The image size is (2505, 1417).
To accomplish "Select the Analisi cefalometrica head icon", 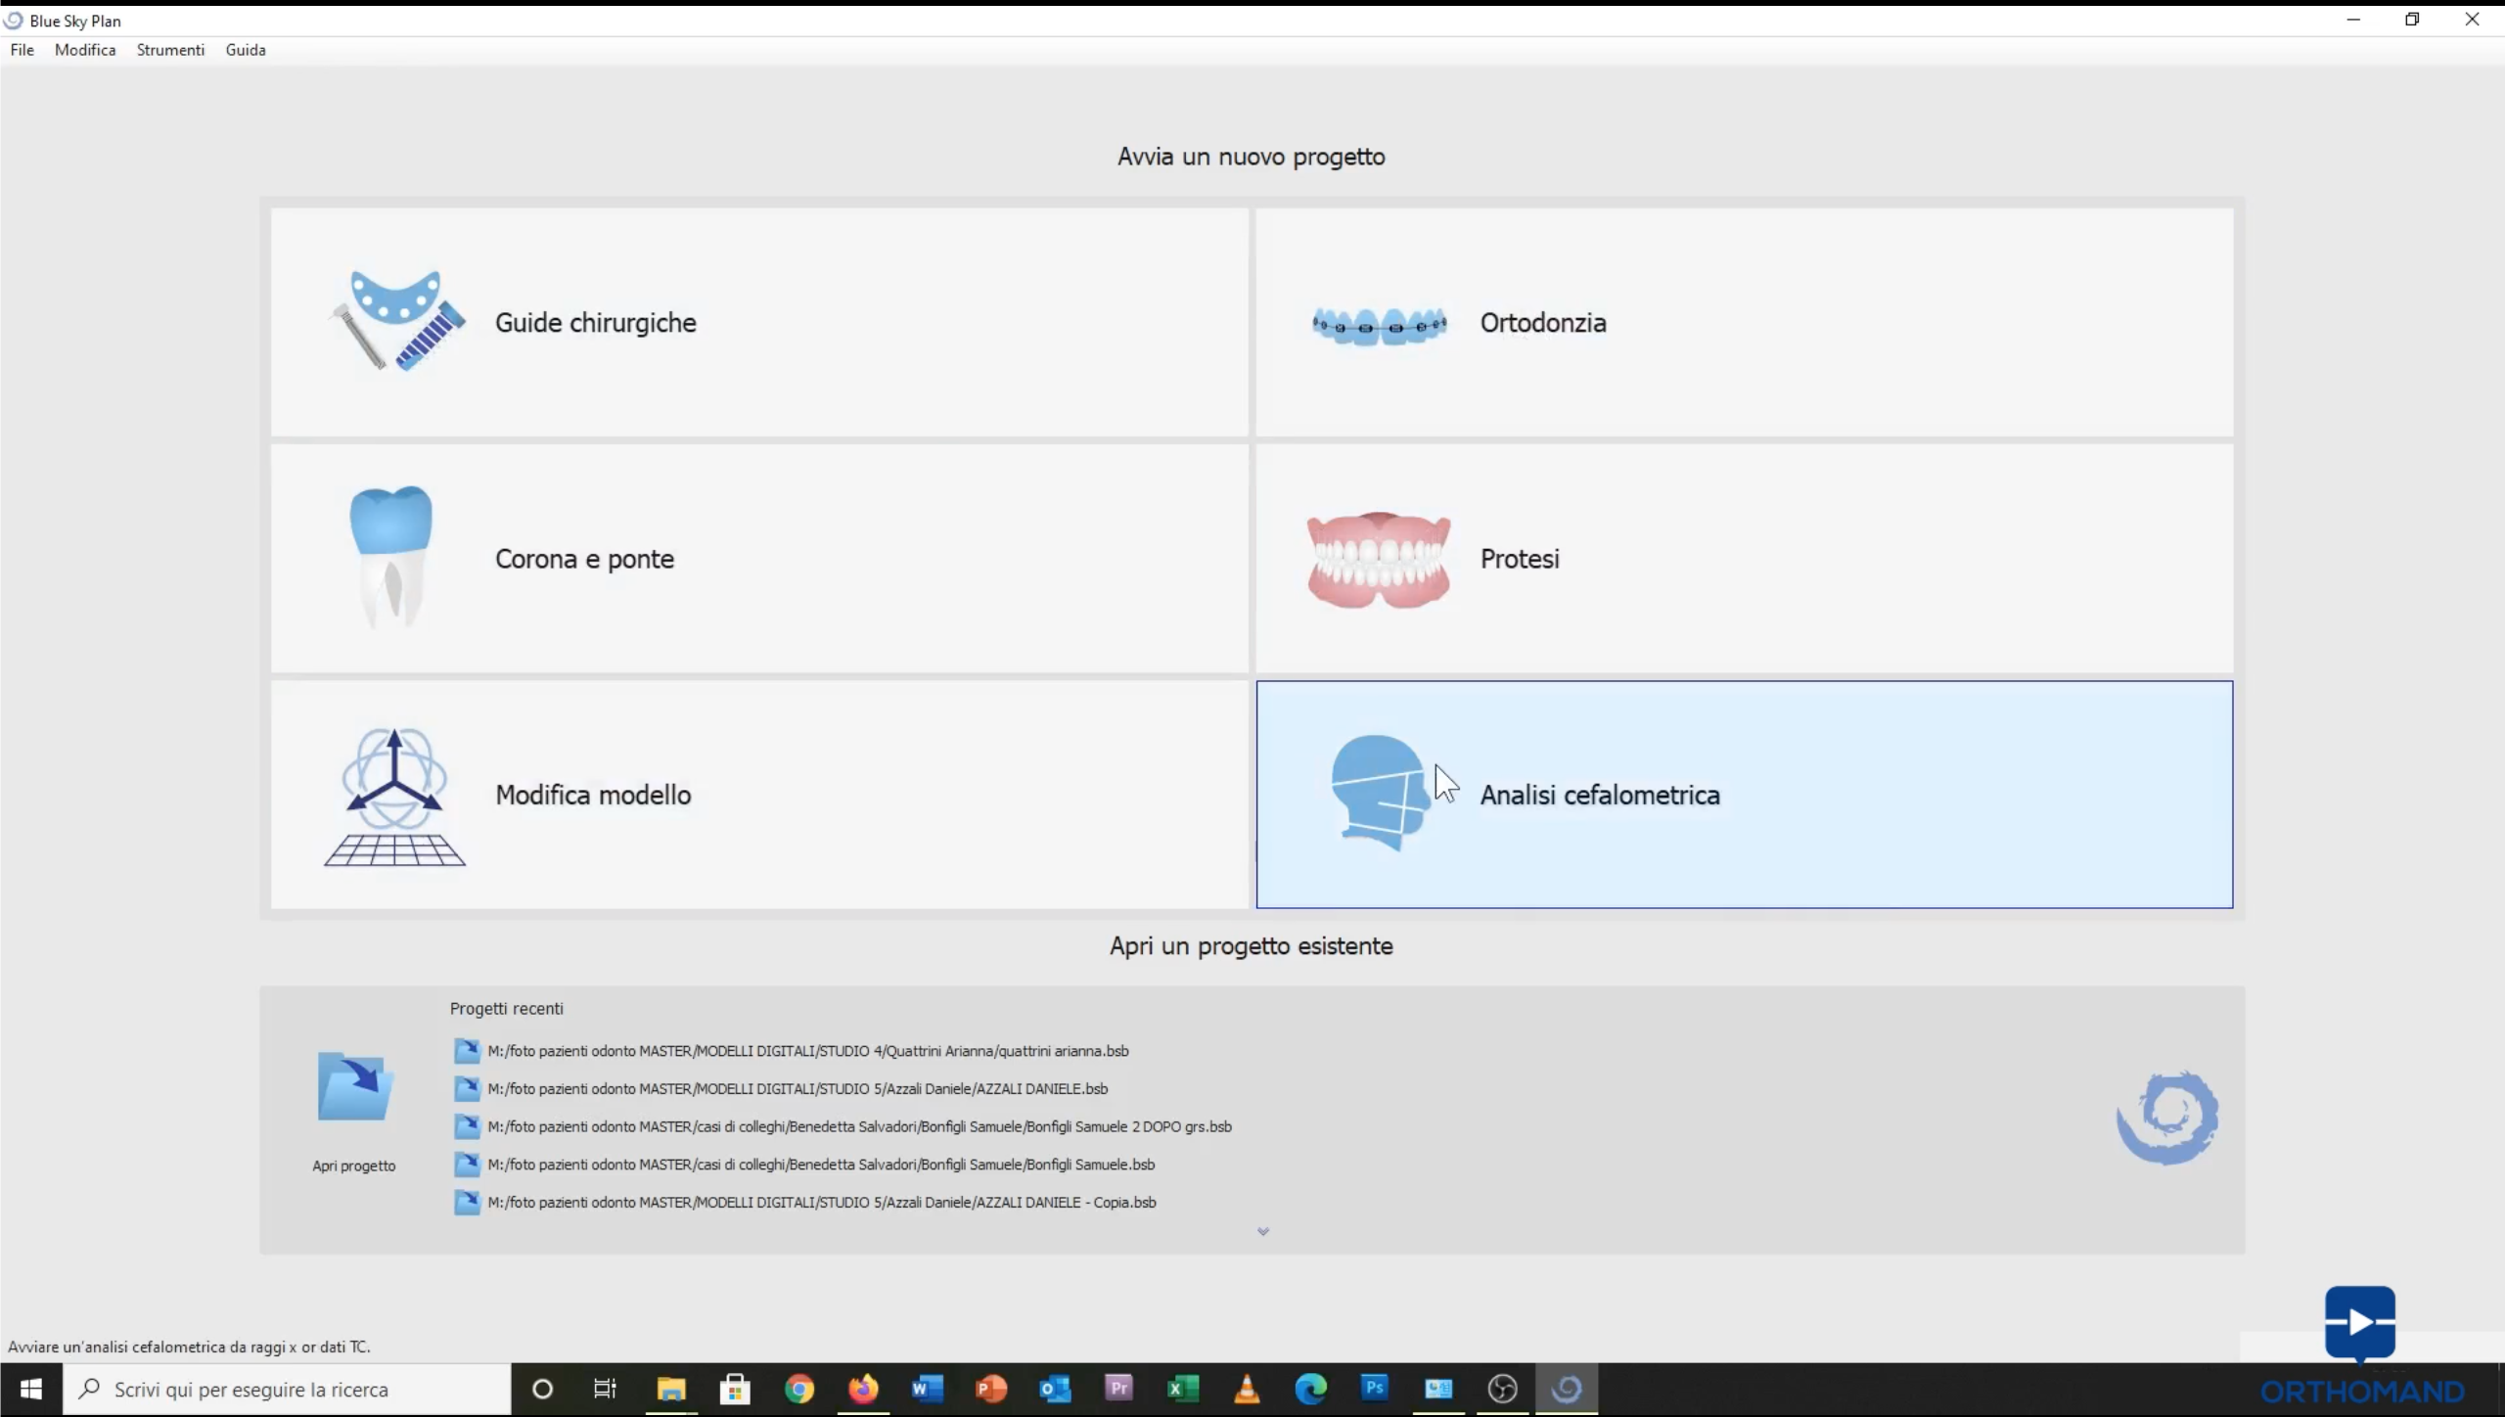I will [1378, 793].
